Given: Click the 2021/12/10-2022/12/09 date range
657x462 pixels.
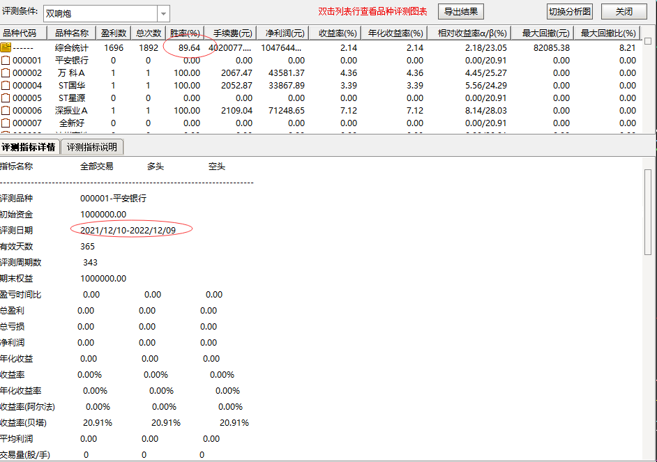Looking at the screenshot, I should 128,230.
